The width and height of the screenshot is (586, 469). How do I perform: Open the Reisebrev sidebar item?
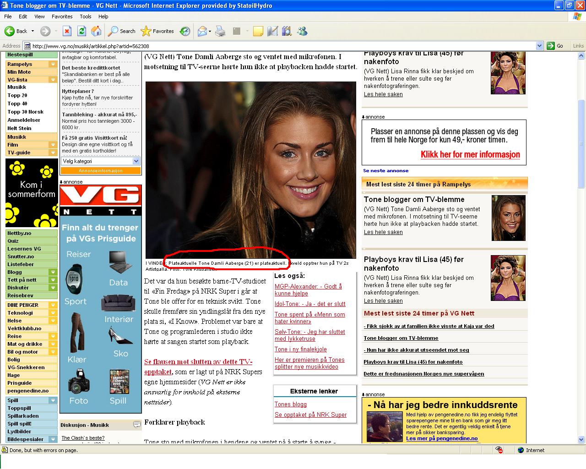point(32,295)
